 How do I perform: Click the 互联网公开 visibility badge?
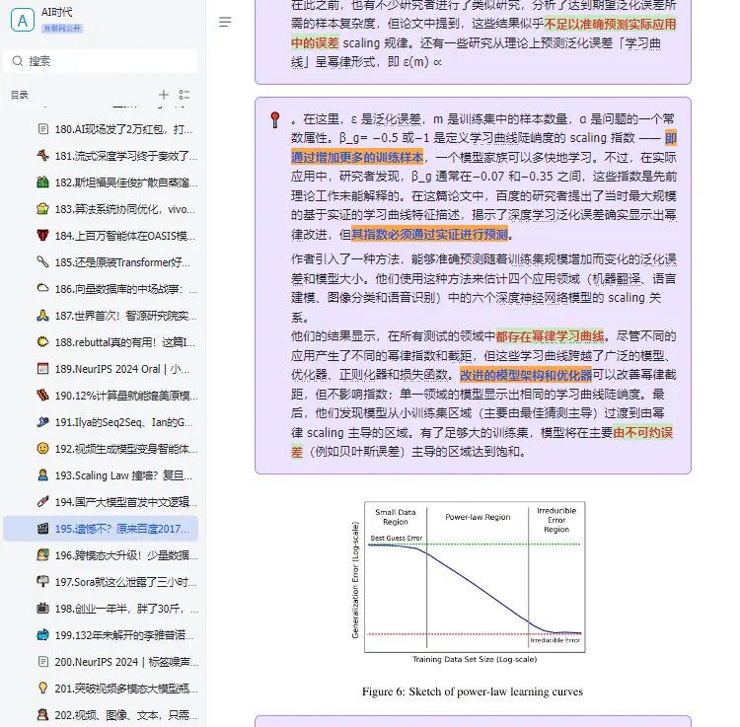pyautogui.click(x=62, y=31)
